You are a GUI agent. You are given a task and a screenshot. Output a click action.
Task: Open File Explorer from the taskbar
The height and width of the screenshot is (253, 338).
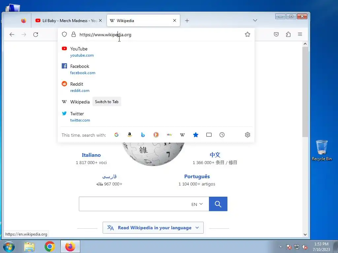click(x=29, y=246)
